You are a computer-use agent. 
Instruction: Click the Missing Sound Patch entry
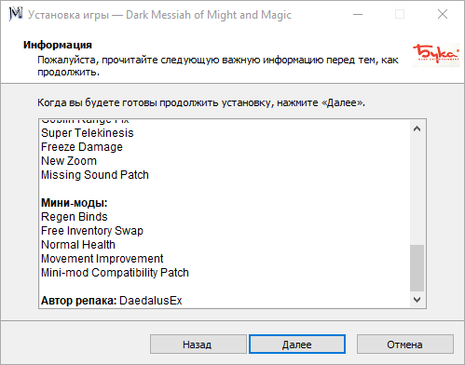coord(95,175)
